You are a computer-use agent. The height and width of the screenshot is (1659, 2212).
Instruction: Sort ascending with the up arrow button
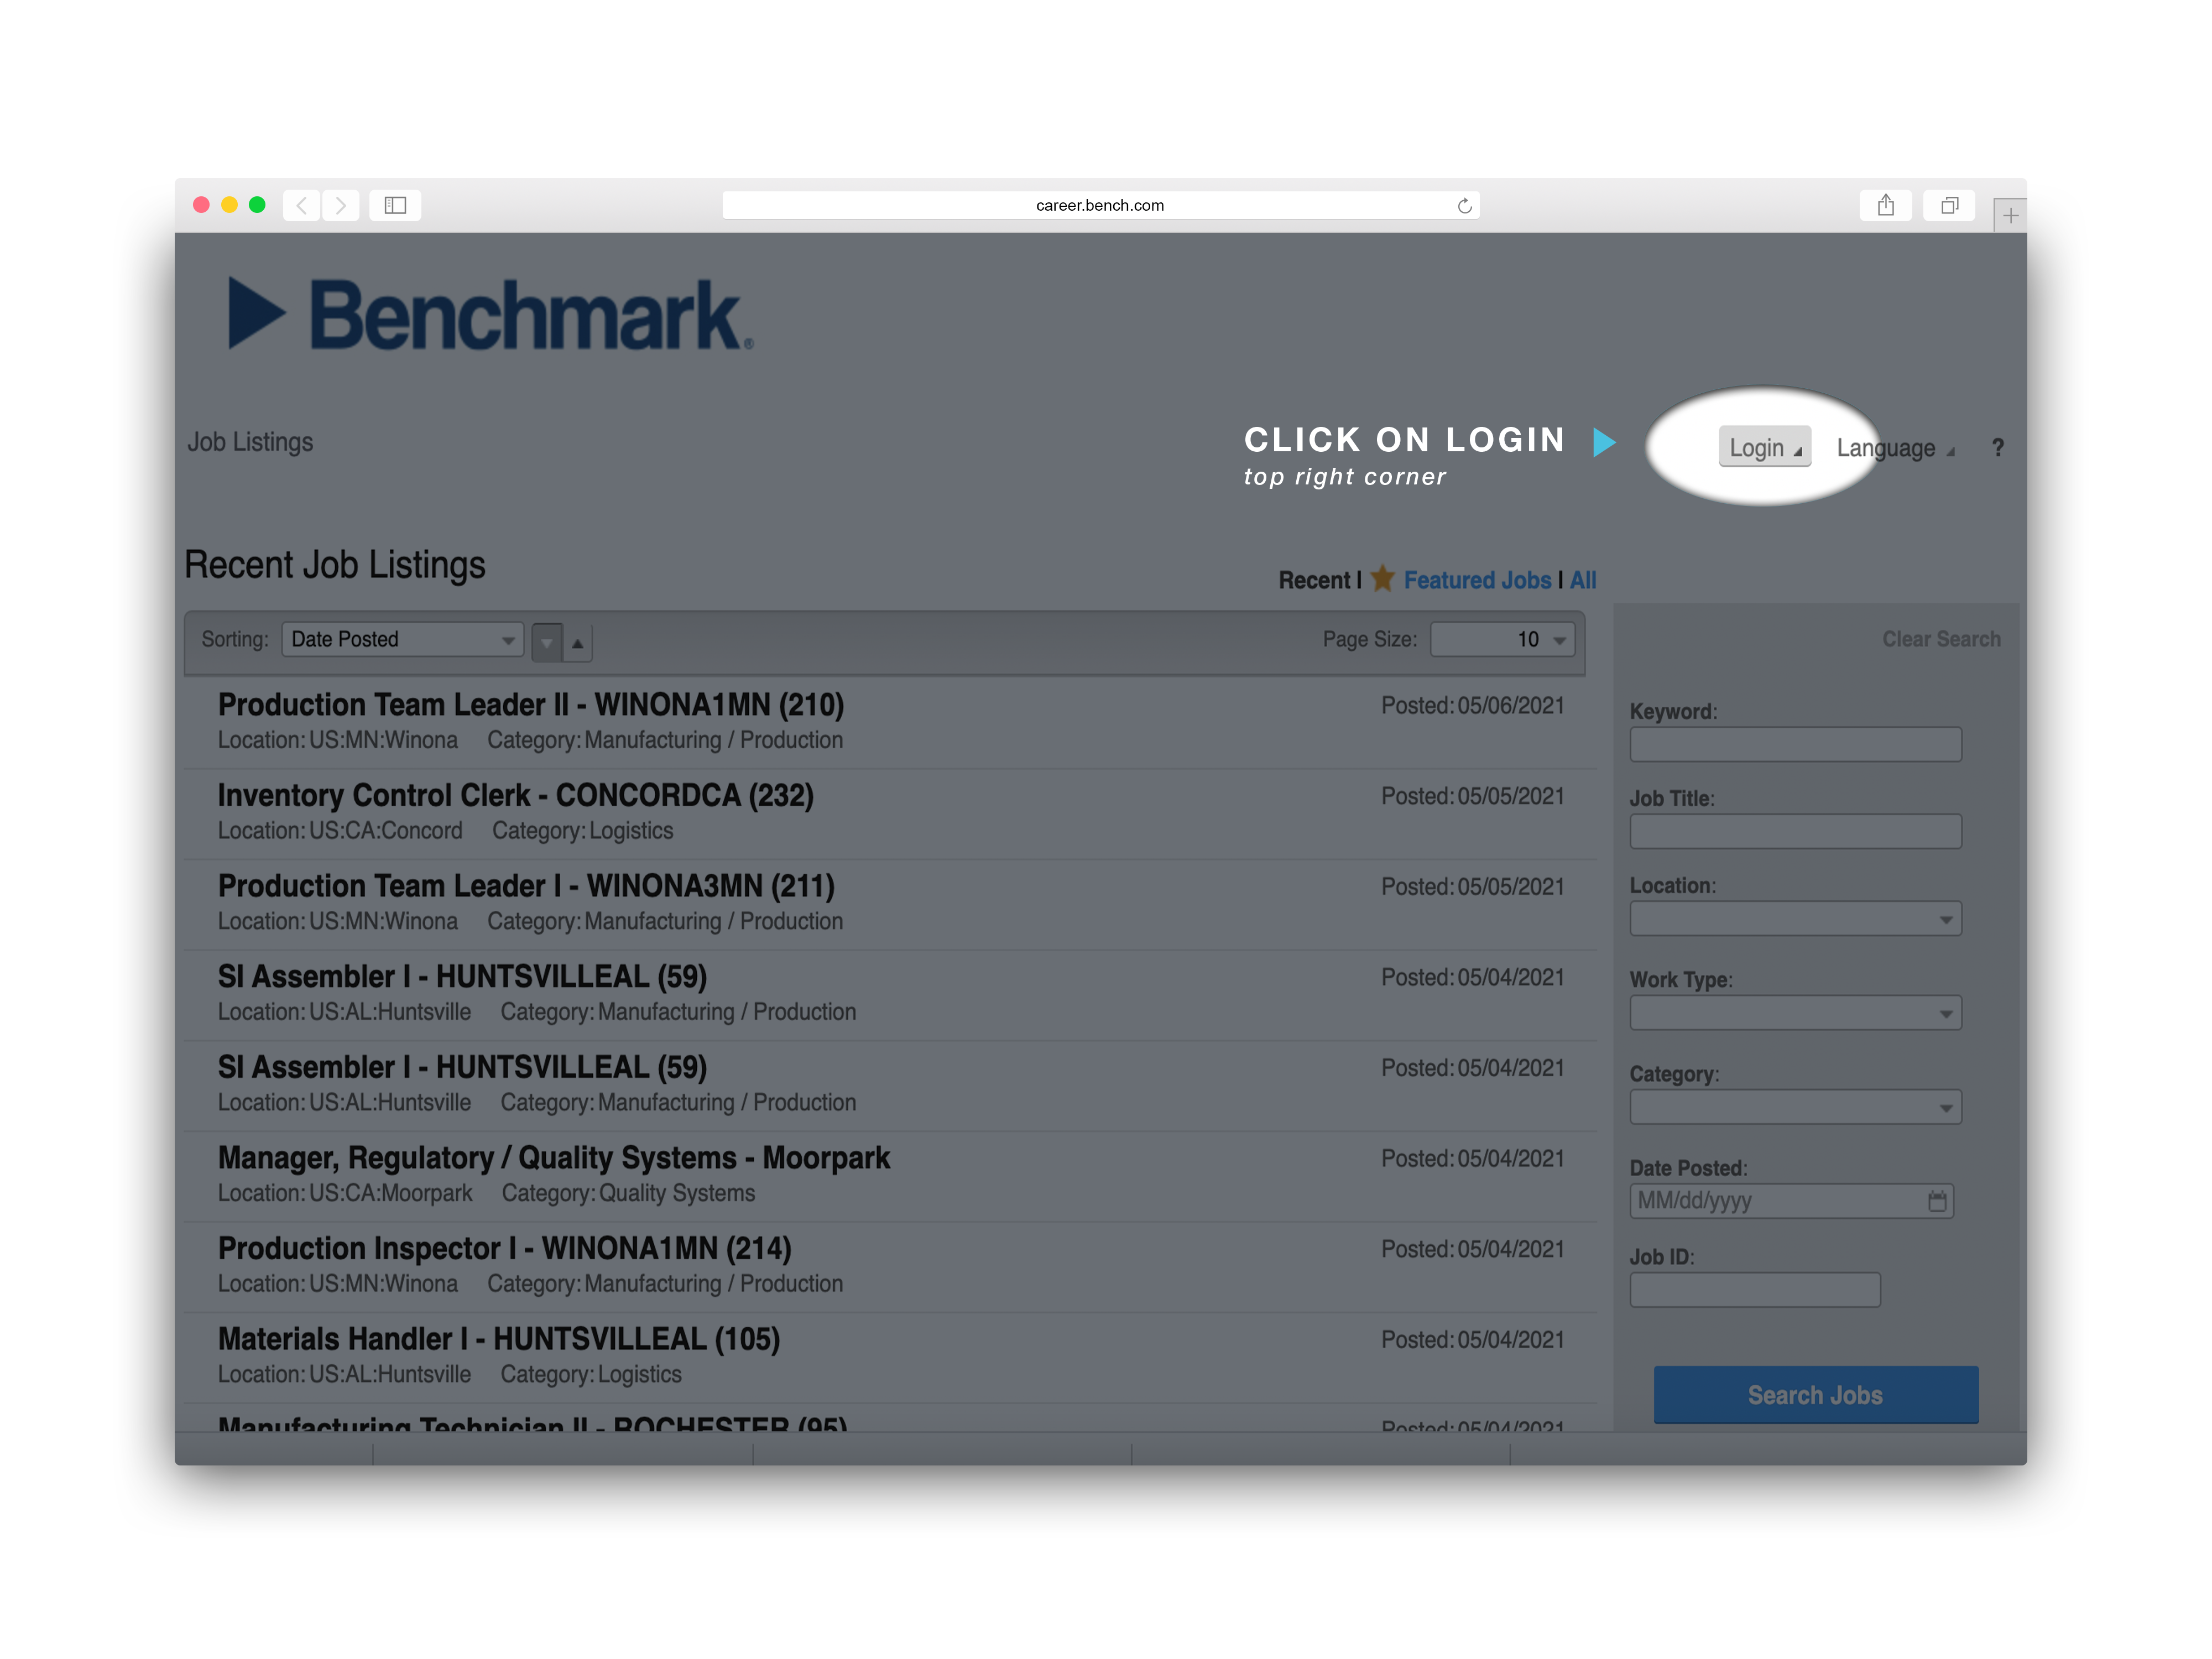click(578, 642)
